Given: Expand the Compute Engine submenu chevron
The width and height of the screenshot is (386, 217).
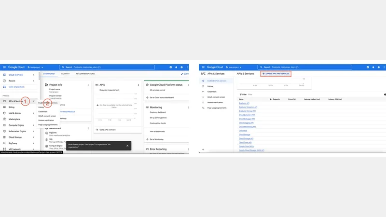Looking at the screenshot, I should coord(33,125).
